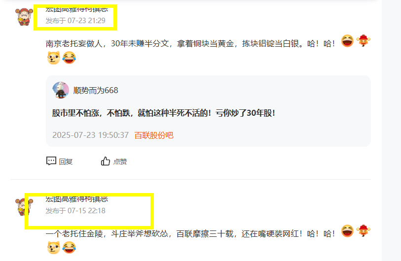Screen dimensions: 401x261
Task: Click the first post text about 南京老托
Action: coord(190,44)
